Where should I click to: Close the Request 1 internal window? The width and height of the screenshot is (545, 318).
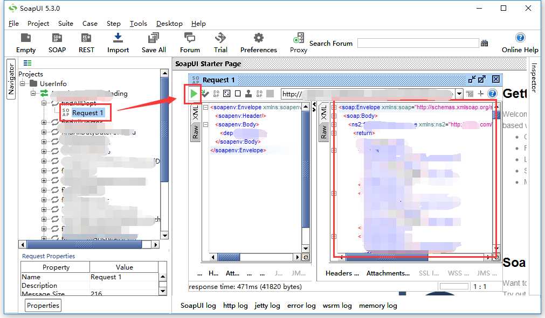coord(496,80)
